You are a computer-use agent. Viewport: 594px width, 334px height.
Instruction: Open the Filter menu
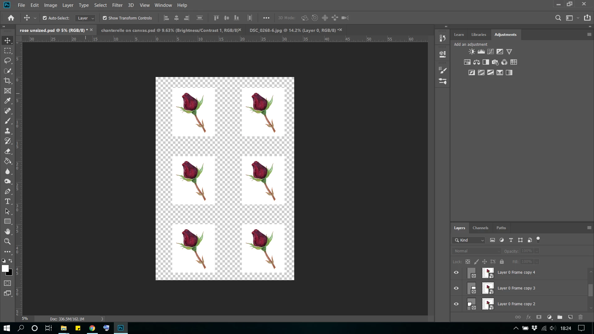[117, 5]
